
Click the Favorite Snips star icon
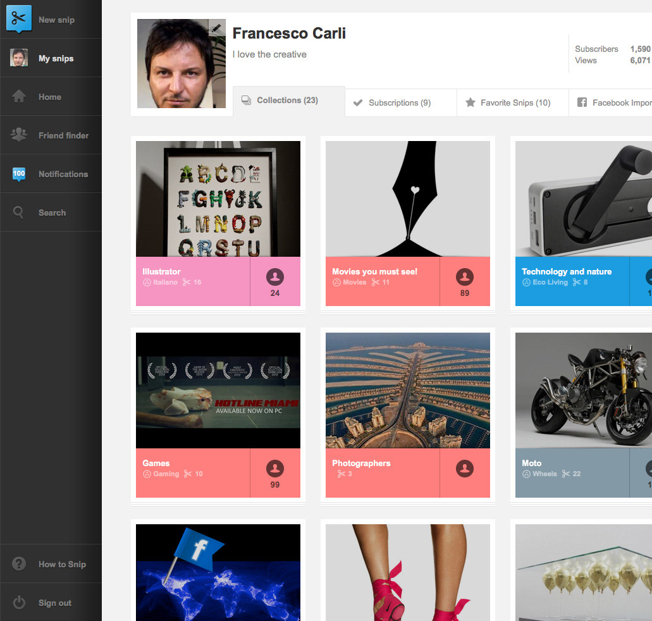click(x=471, y=102)
